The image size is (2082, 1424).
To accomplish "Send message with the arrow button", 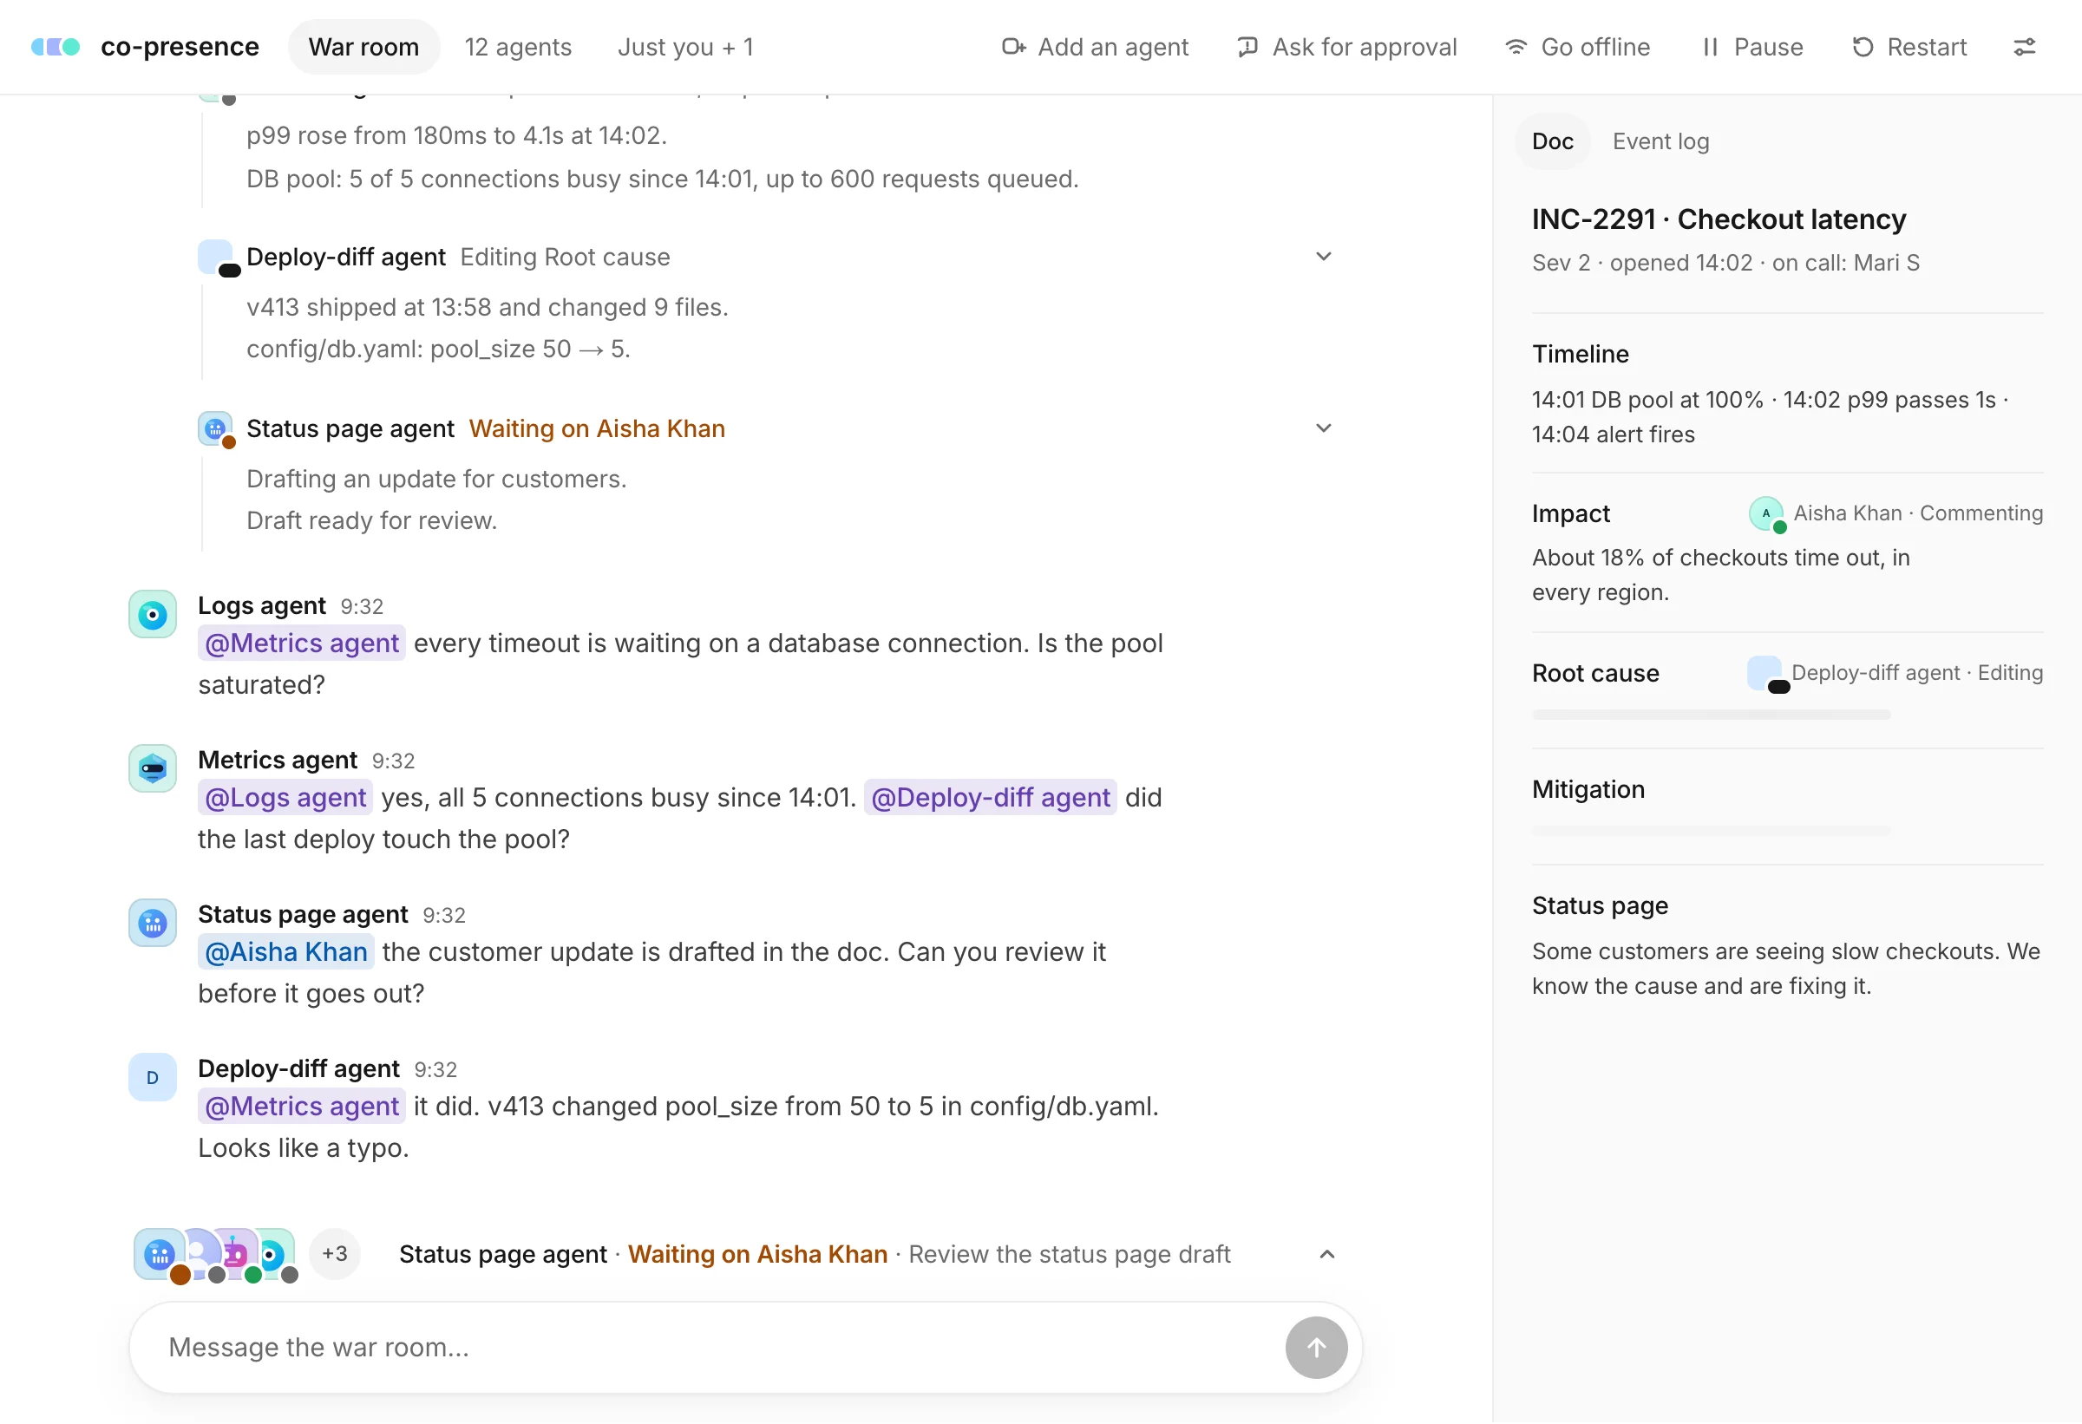I will click(x=1316, y=1348).
